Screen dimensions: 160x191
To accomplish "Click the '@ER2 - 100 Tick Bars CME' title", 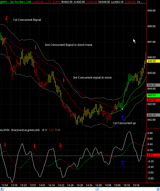I will pyautogui.click(x=16, y=2).
